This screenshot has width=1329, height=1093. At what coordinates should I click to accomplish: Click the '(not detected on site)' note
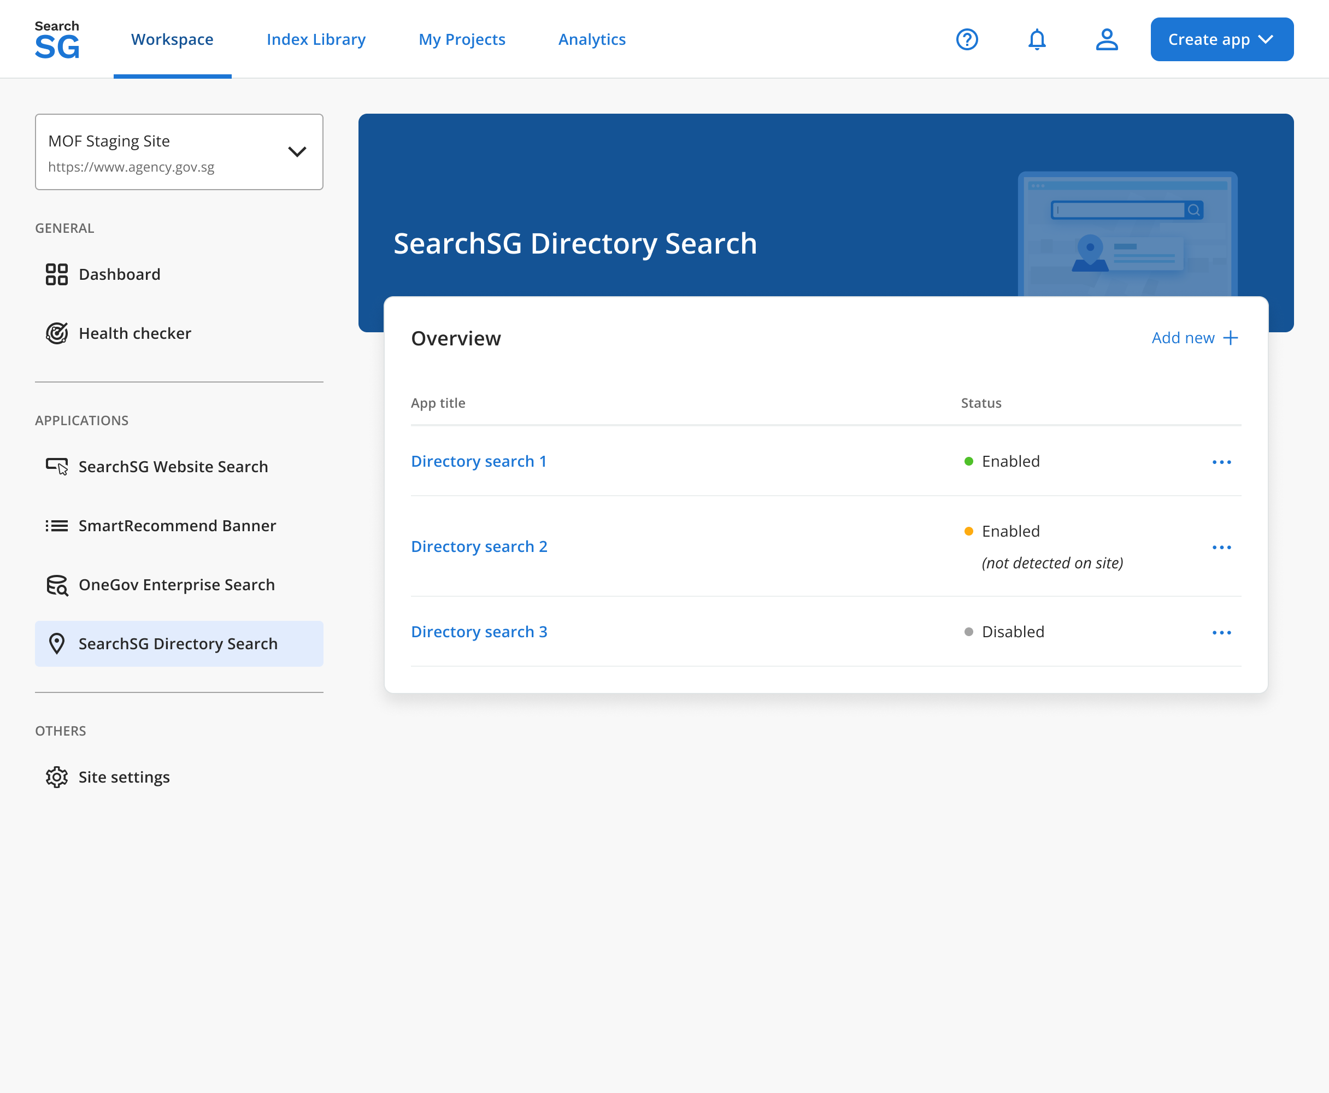1052,563
